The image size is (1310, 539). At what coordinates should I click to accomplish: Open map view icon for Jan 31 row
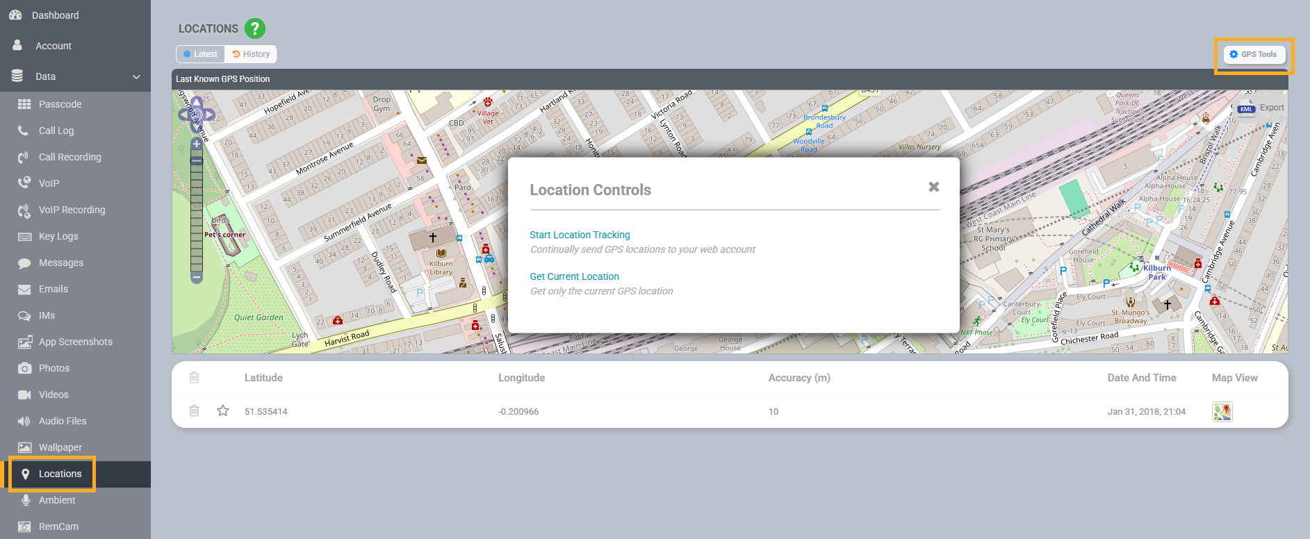click(x=1222, y=412)
